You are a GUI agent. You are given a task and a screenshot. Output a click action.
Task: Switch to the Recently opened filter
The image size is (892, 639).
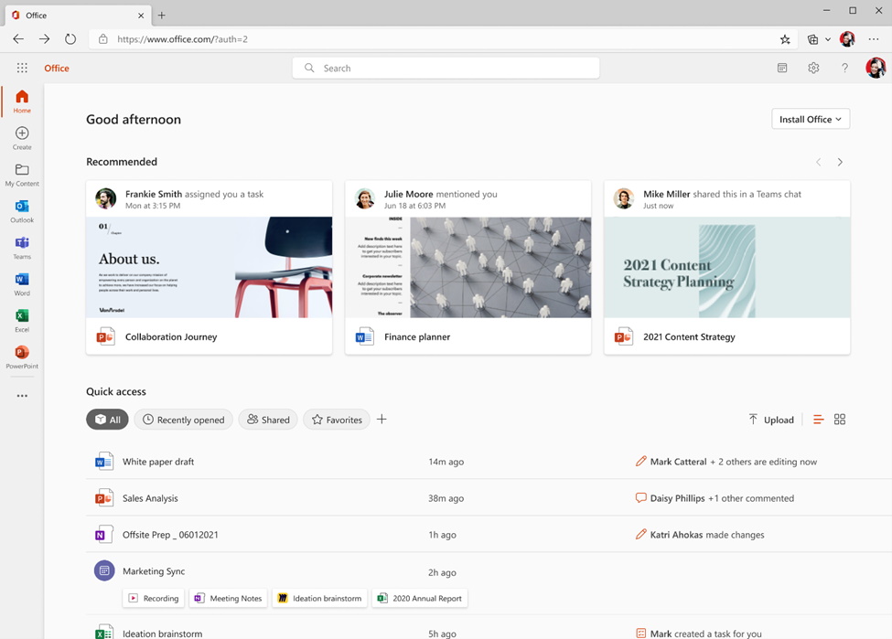coord(183,420)
